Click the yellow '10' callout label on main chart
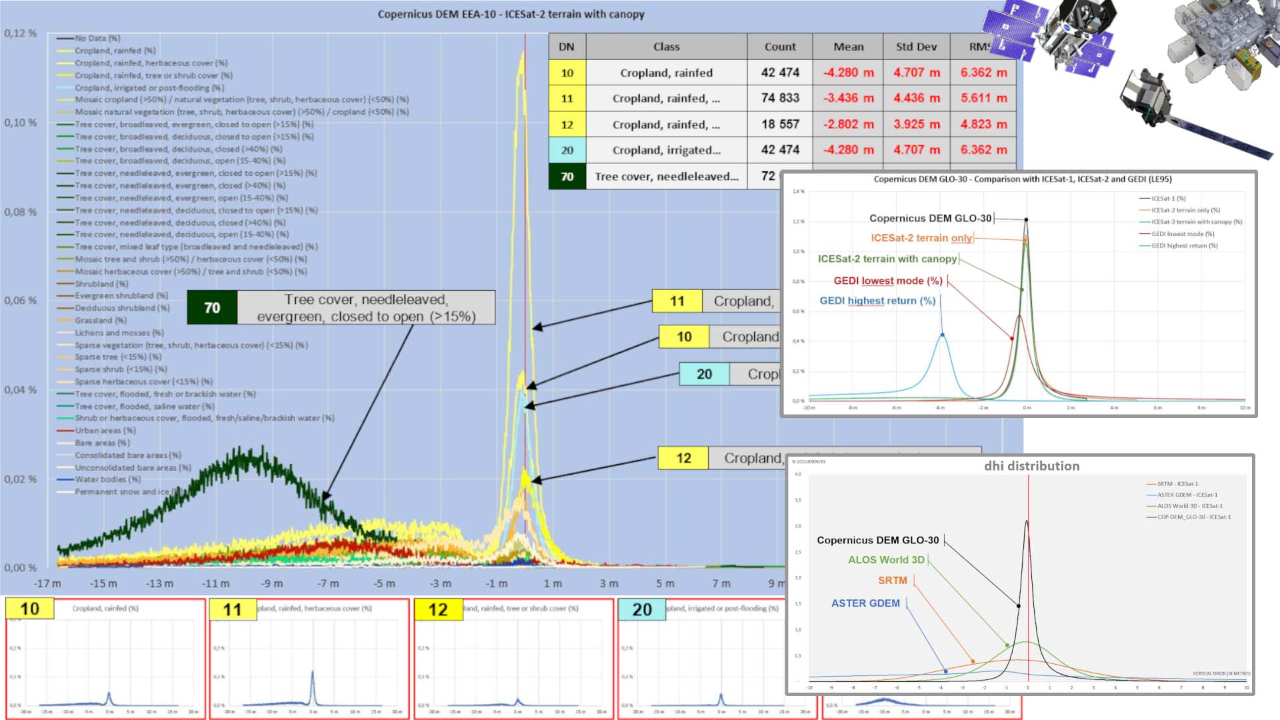The width and height of the screenshot is (1280, 720). tap(684, 337)
